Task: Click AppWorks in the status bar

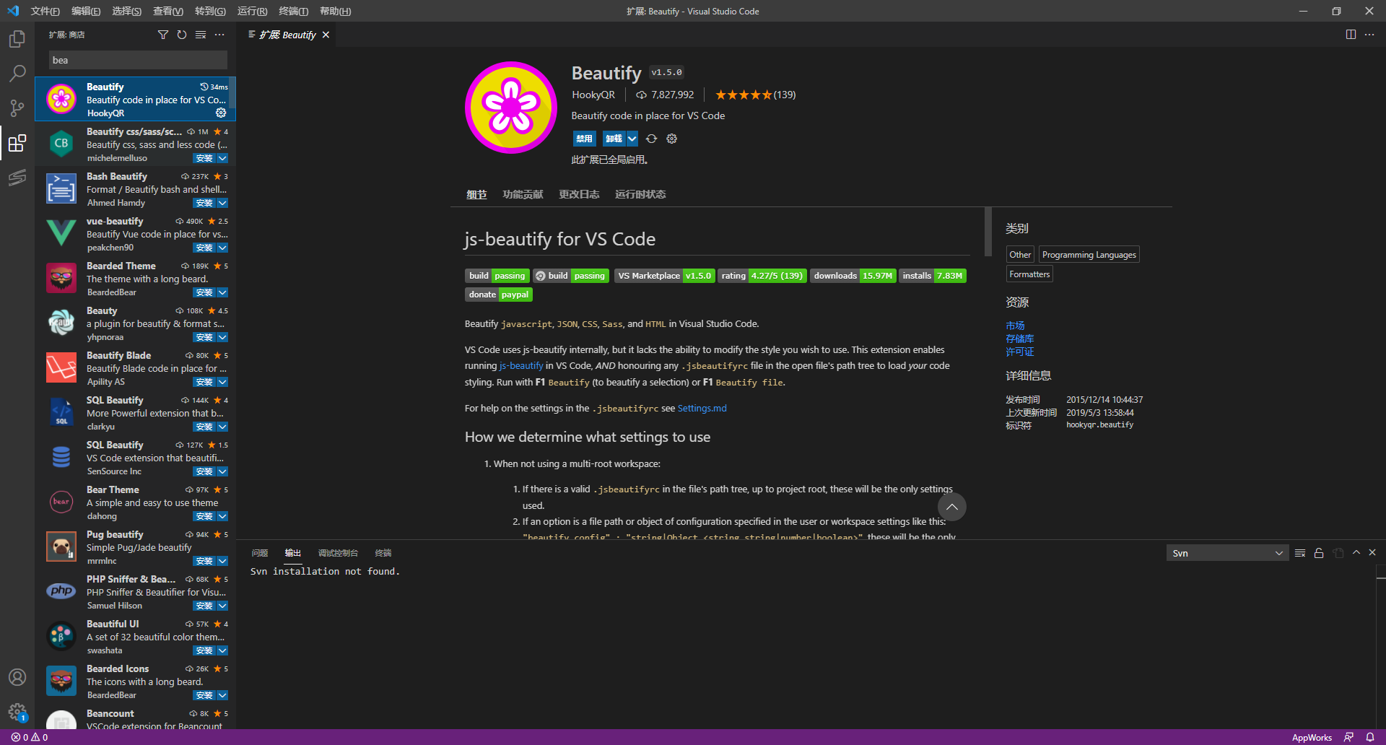Action: (1312, 737)
